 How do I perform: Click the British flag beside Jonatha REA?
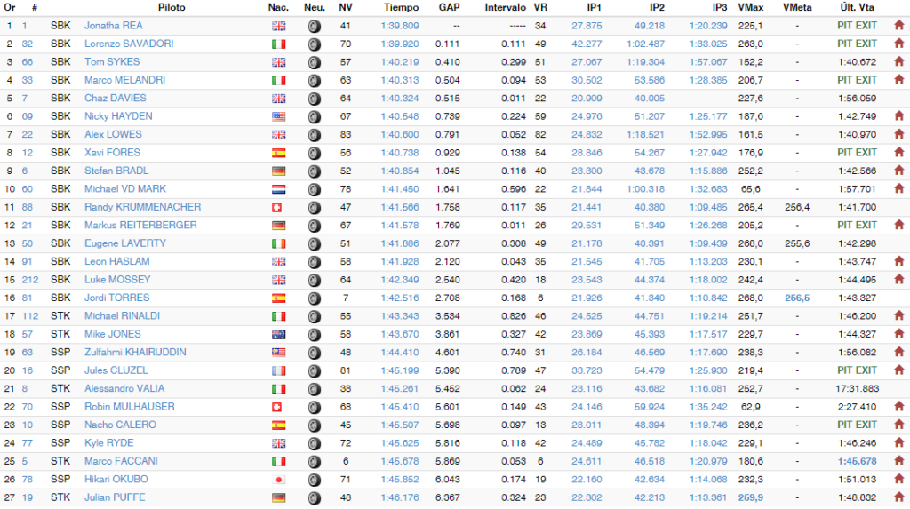tap(278, 26)
